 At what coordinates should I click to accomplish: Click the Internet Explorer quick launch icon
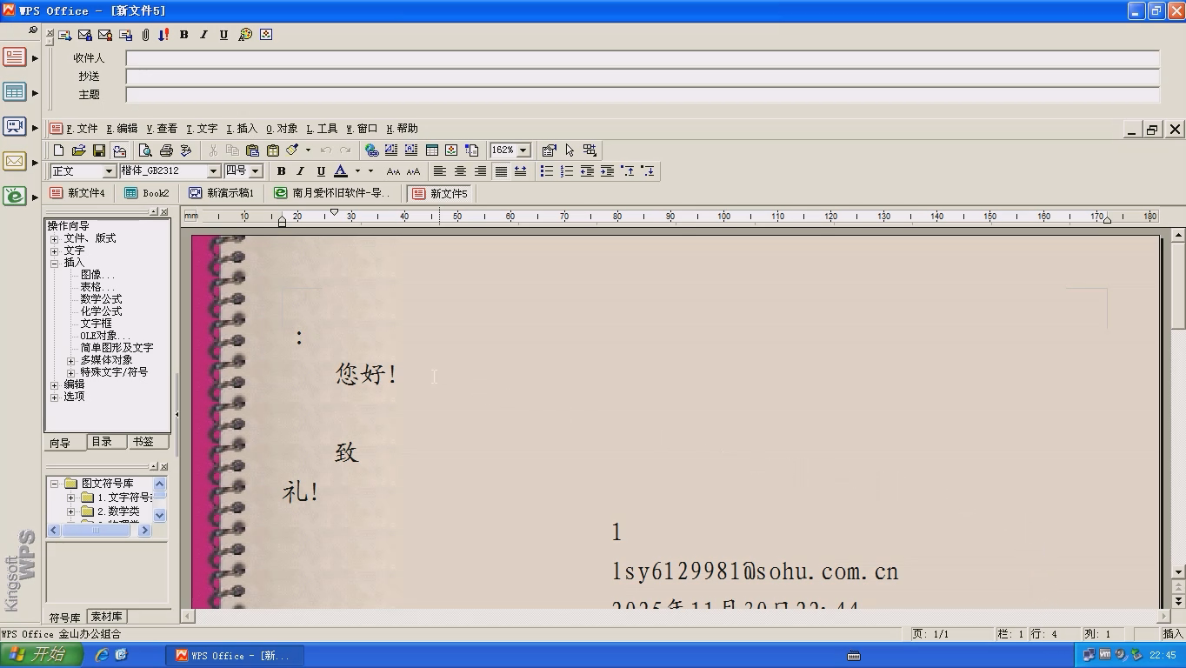click(x=101, y=655)
